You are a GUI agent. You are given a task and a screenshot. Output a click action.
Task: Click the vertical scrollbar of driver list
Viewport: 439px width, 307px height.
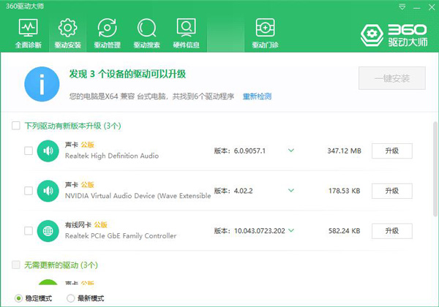point(435,169)
